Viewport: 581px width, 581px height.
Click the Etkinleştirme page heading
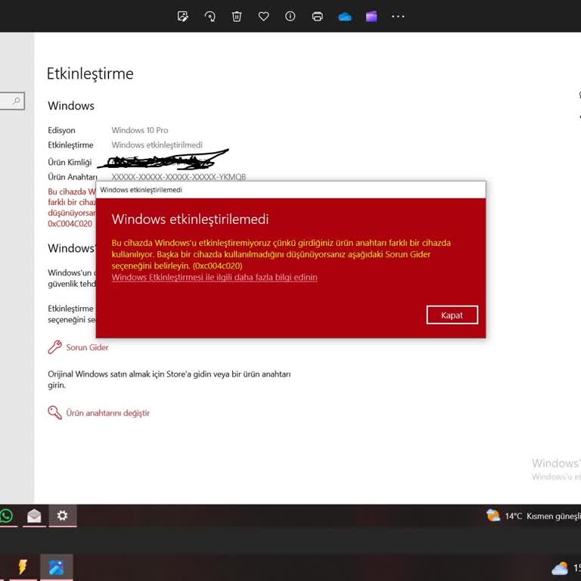90,73
